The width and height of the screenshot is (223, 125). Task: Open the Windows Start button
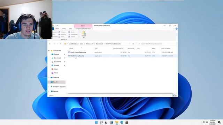tap(96, 122)
